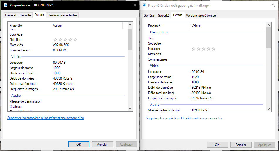
Task: Set third Notation star in DJI_0206.MP4 window
Action: (65, 40)
